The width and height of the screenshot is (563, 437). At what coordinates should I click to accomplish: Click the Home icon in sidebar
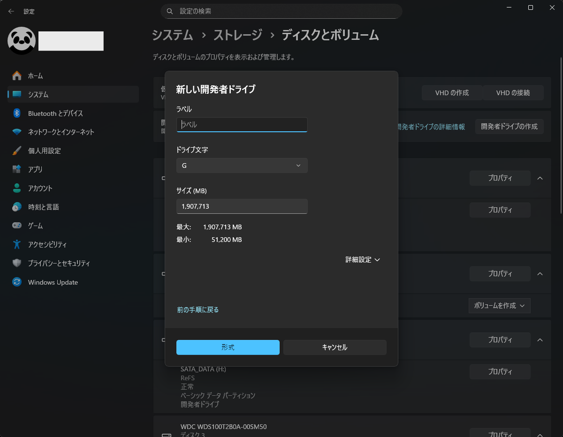click(x=17, y=75)
